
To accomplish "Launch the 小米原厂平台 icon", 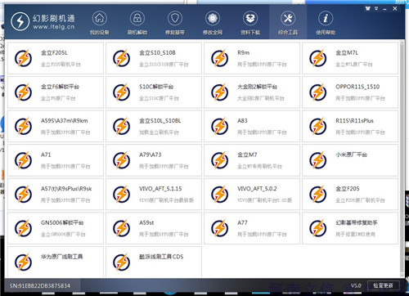I will (x=317, y=160).
